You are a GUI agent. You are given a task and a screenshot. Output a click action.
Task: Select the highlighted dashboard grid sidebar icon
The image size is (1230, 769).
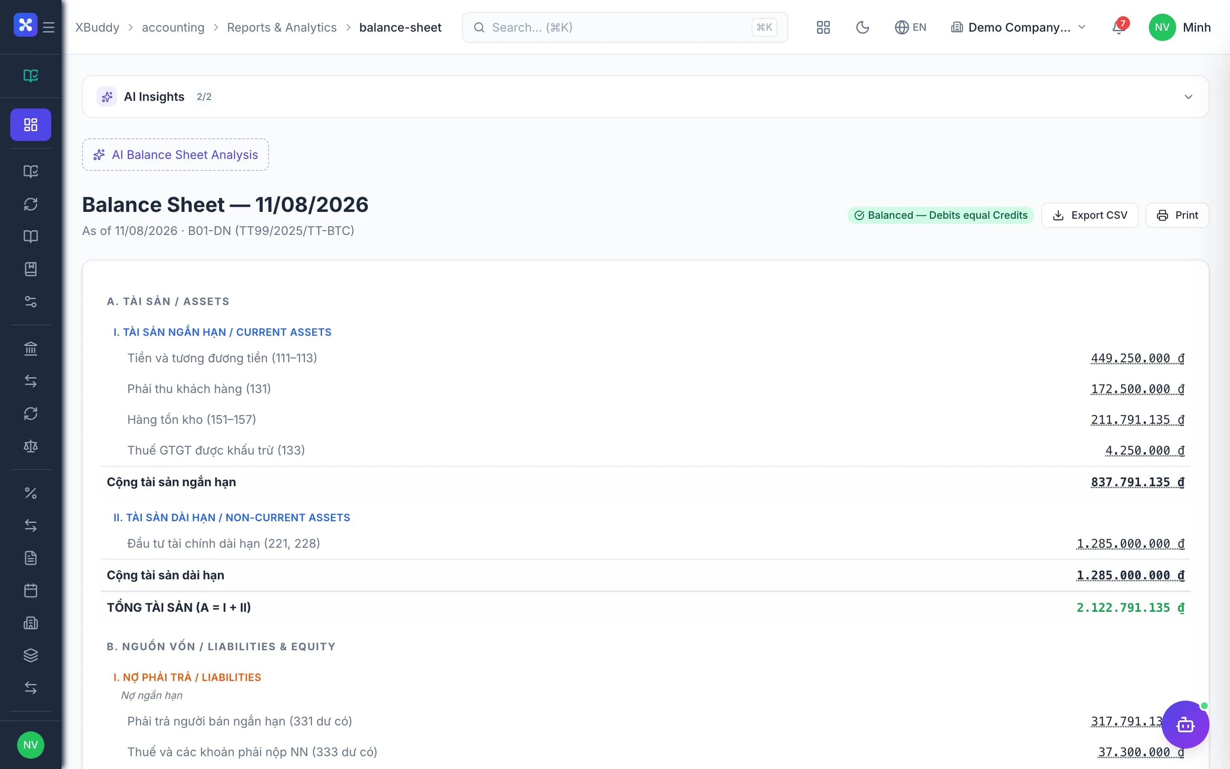tap(30, 125)
